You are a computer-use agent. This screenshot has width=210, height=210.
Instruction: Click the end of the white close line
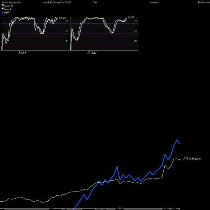click(180, 160)
